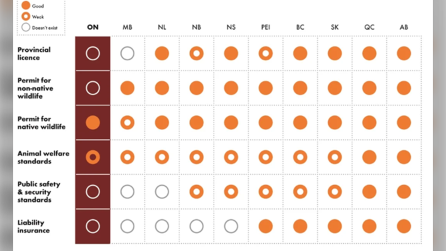Screen dimensions: 446x251
Task: Click the Ontario Provincial licence empty circle
Action: (93, 54)
